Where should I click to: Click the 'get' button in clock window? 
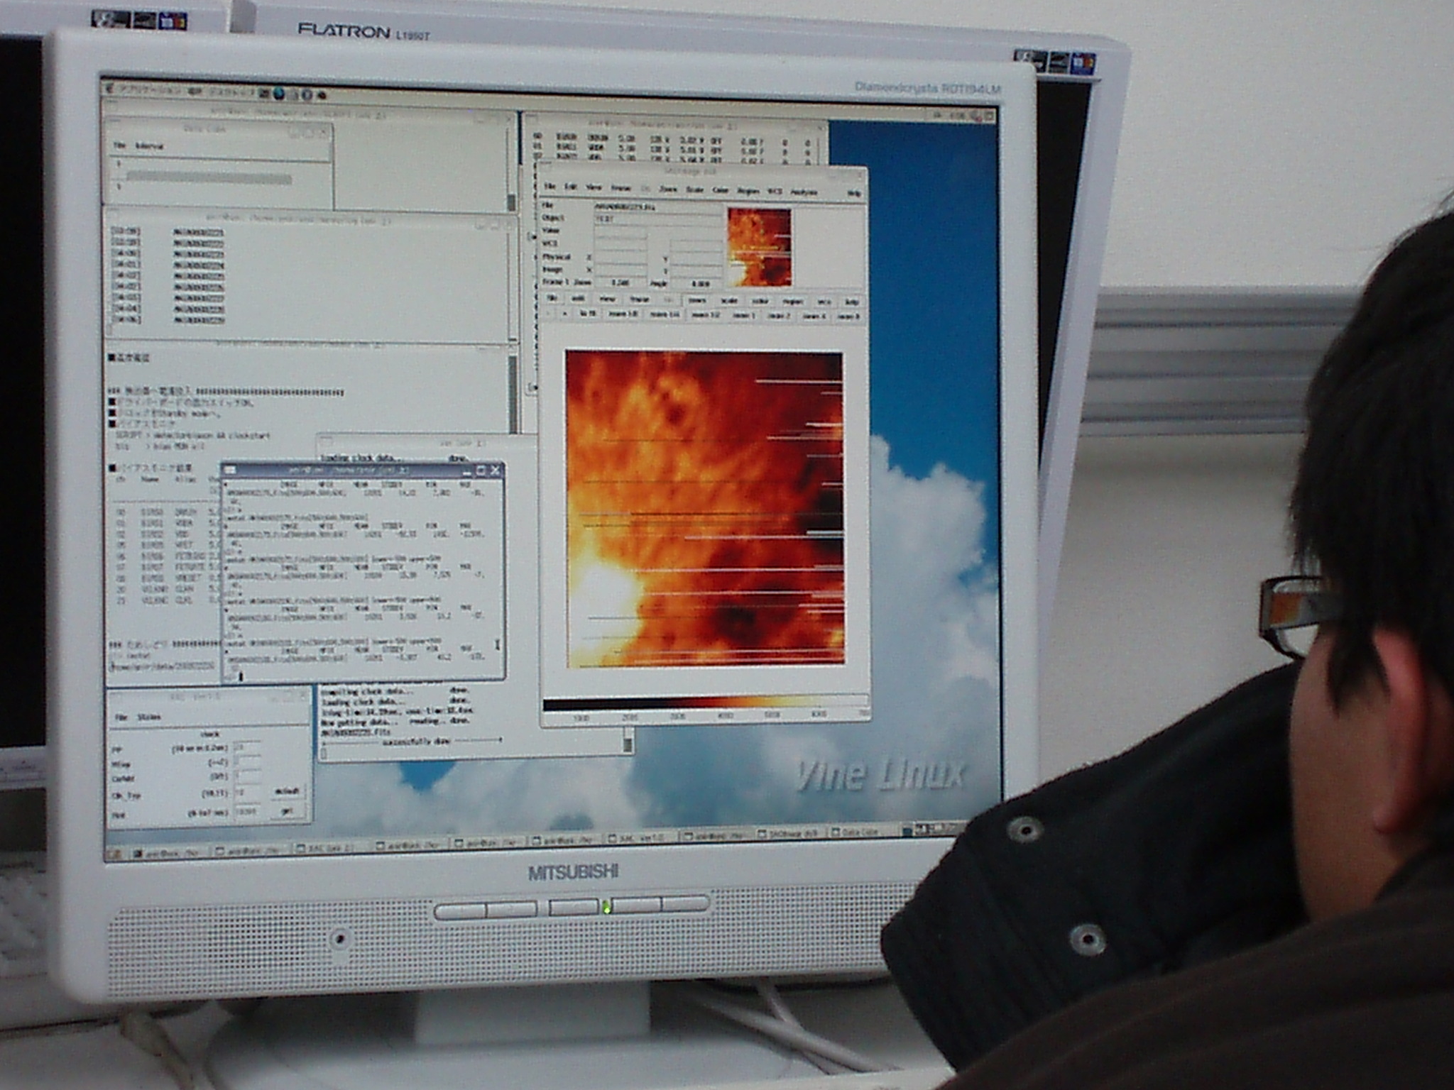287,810
